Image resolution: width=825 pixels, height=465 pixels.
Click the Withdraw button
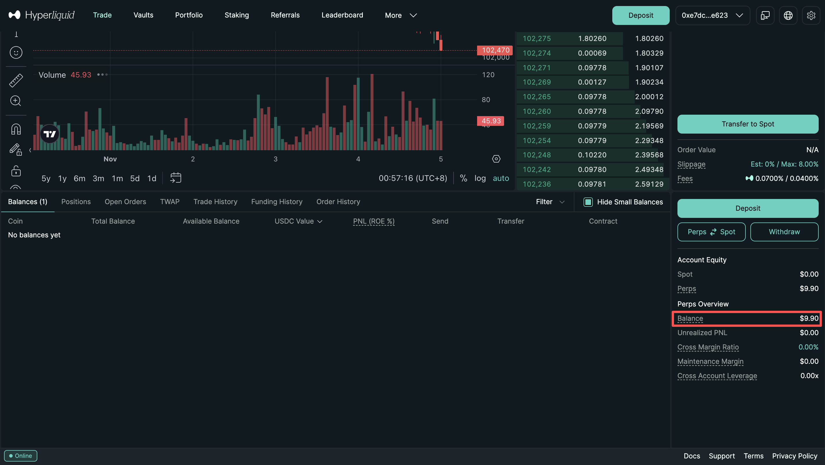pos(784,232)
